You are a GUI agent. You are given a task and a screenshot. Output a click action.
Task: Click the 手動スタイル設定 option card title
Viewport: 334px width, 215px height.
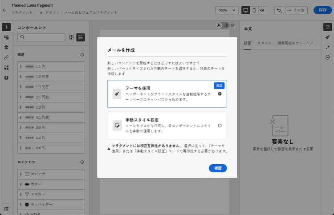pyautogui.click(x=142, y=120)
